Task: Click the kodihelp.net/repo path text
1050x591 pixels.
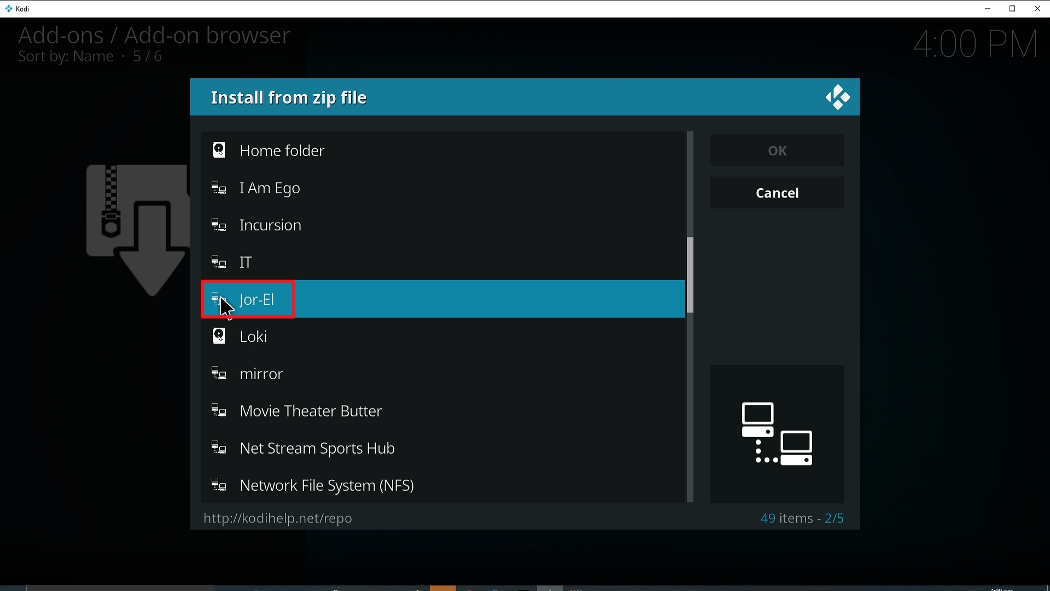Action: [278, 519]
